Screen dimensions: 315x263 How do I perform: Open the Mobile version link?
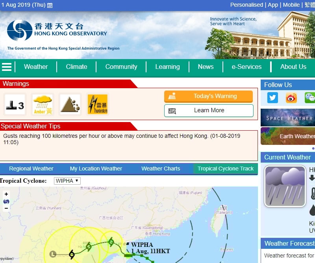pyautogui.click(x=291, y=5)
